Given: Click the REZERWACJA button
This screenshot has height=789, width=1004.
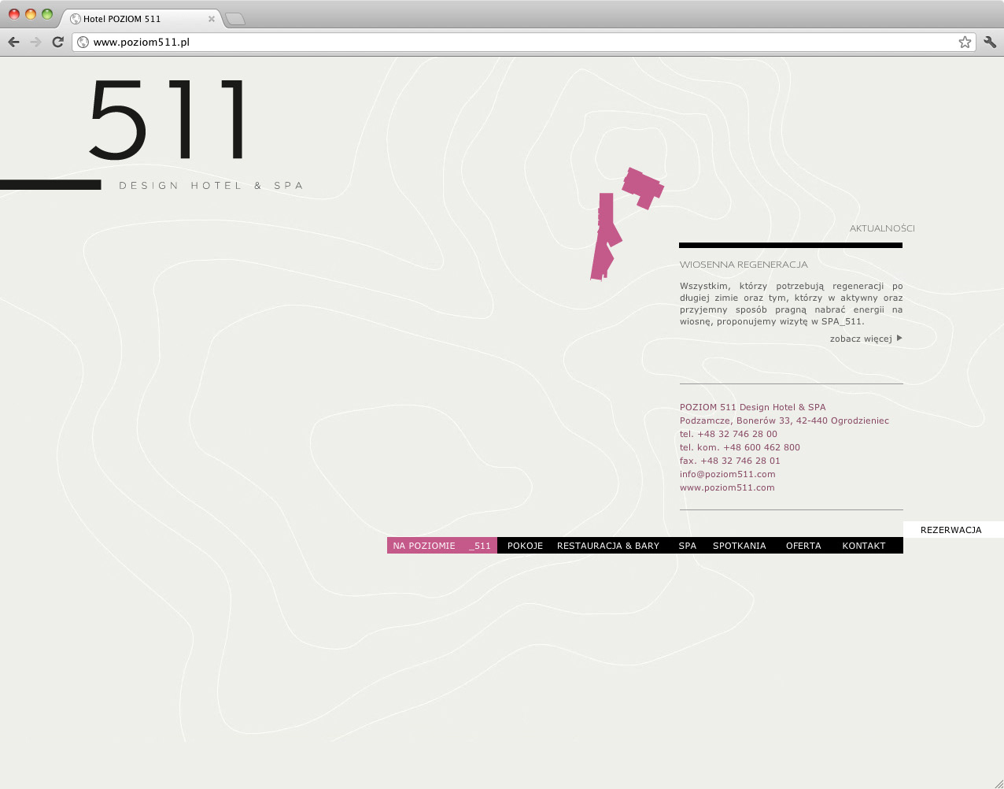Looking at the screenshot, I should (x=950, y=530).
